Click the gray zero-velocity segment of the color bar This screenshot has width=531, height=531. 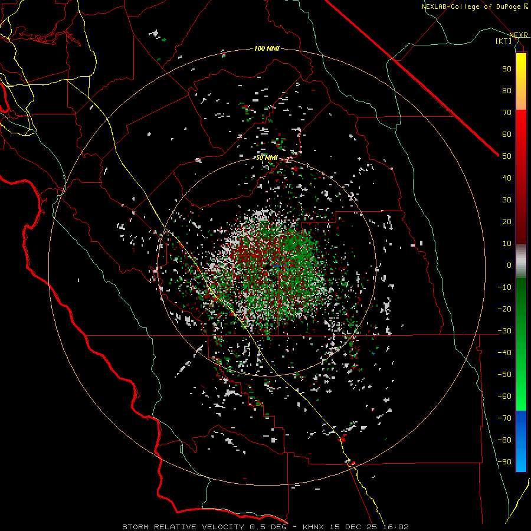[521, 262]
